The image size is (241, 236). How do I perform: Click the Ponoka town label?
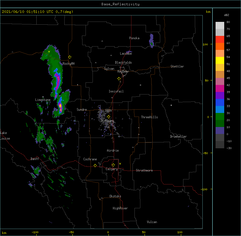pyautogui.click(x=134, y=38)
